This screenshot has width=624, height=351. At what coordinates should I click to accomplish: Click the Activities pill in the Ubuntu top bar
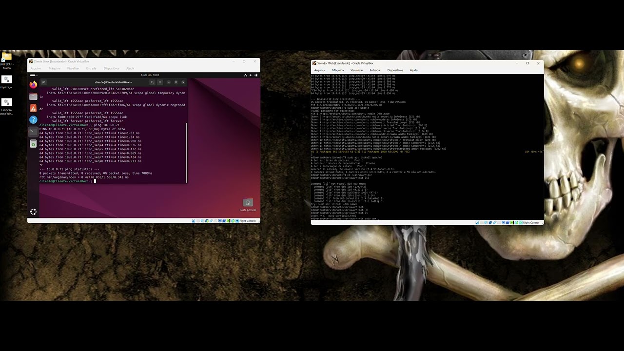(x=33, y=75)
